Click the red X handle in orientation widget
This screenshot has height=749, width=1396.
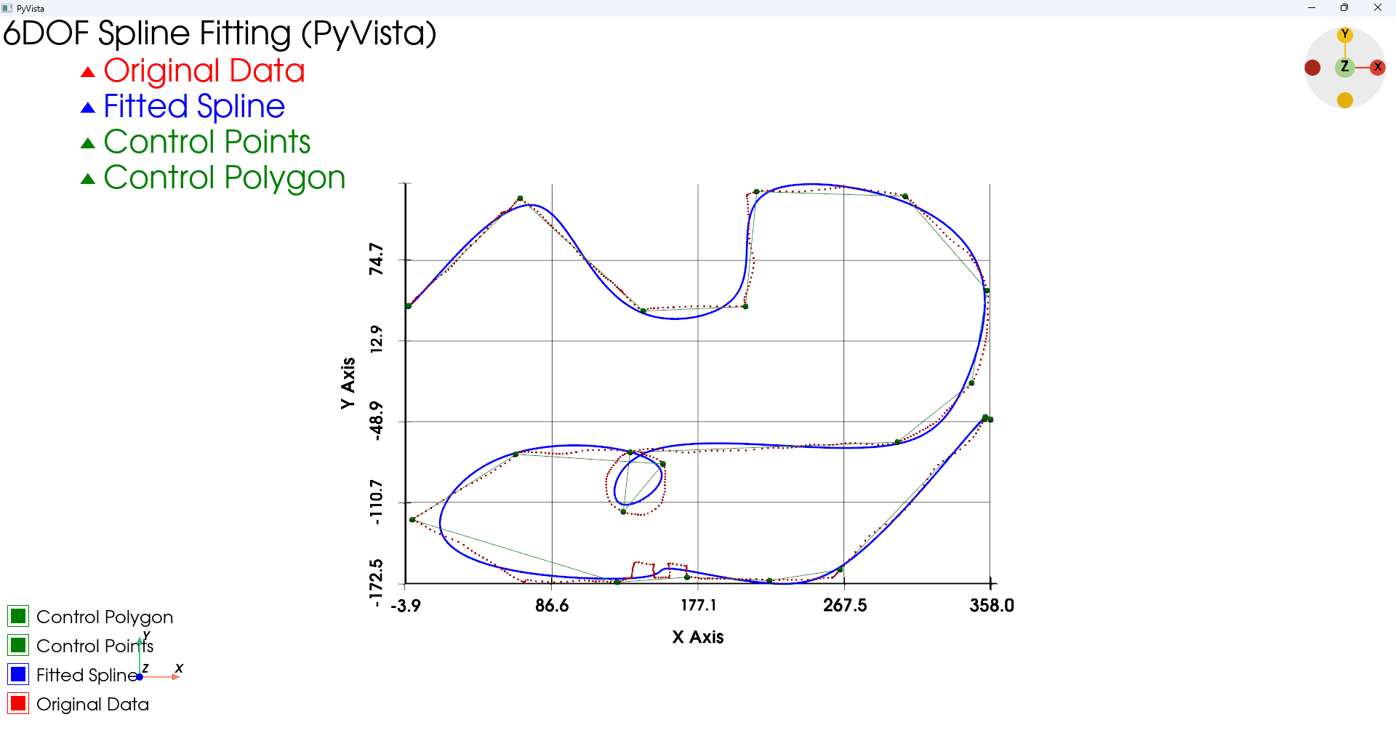(1377, 67)
